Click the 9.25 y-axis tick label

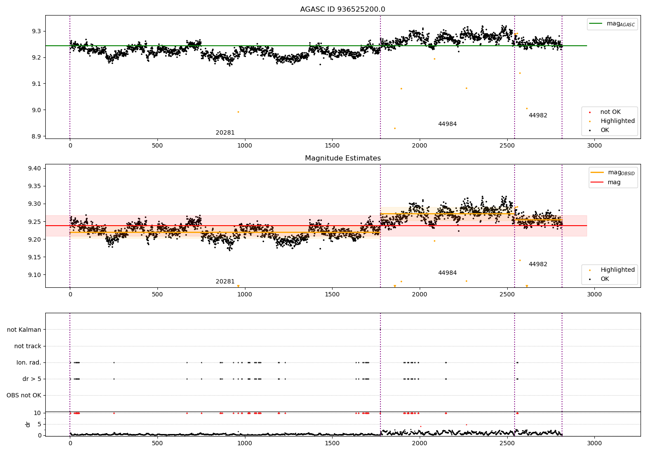coord(35,222)
